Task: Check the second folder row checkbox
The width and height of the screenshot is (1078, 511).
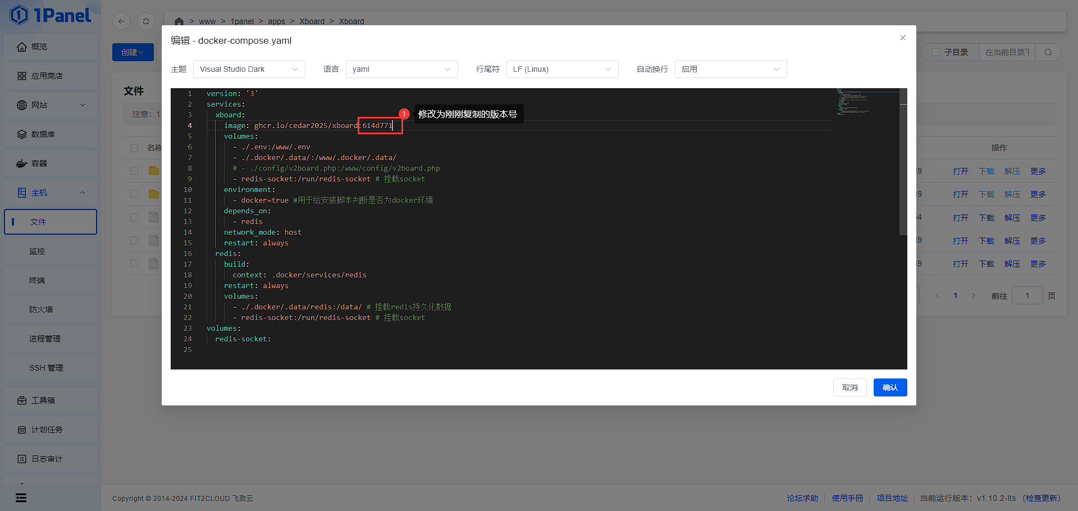Action: click(134, 194)
